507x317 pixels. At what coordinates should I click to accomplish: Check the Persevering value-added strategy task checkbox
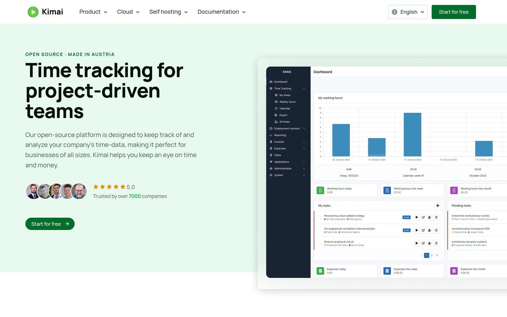(x=320, y=217)
